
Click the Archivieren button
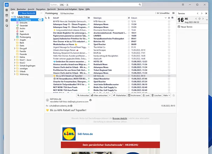click(134, 95)
